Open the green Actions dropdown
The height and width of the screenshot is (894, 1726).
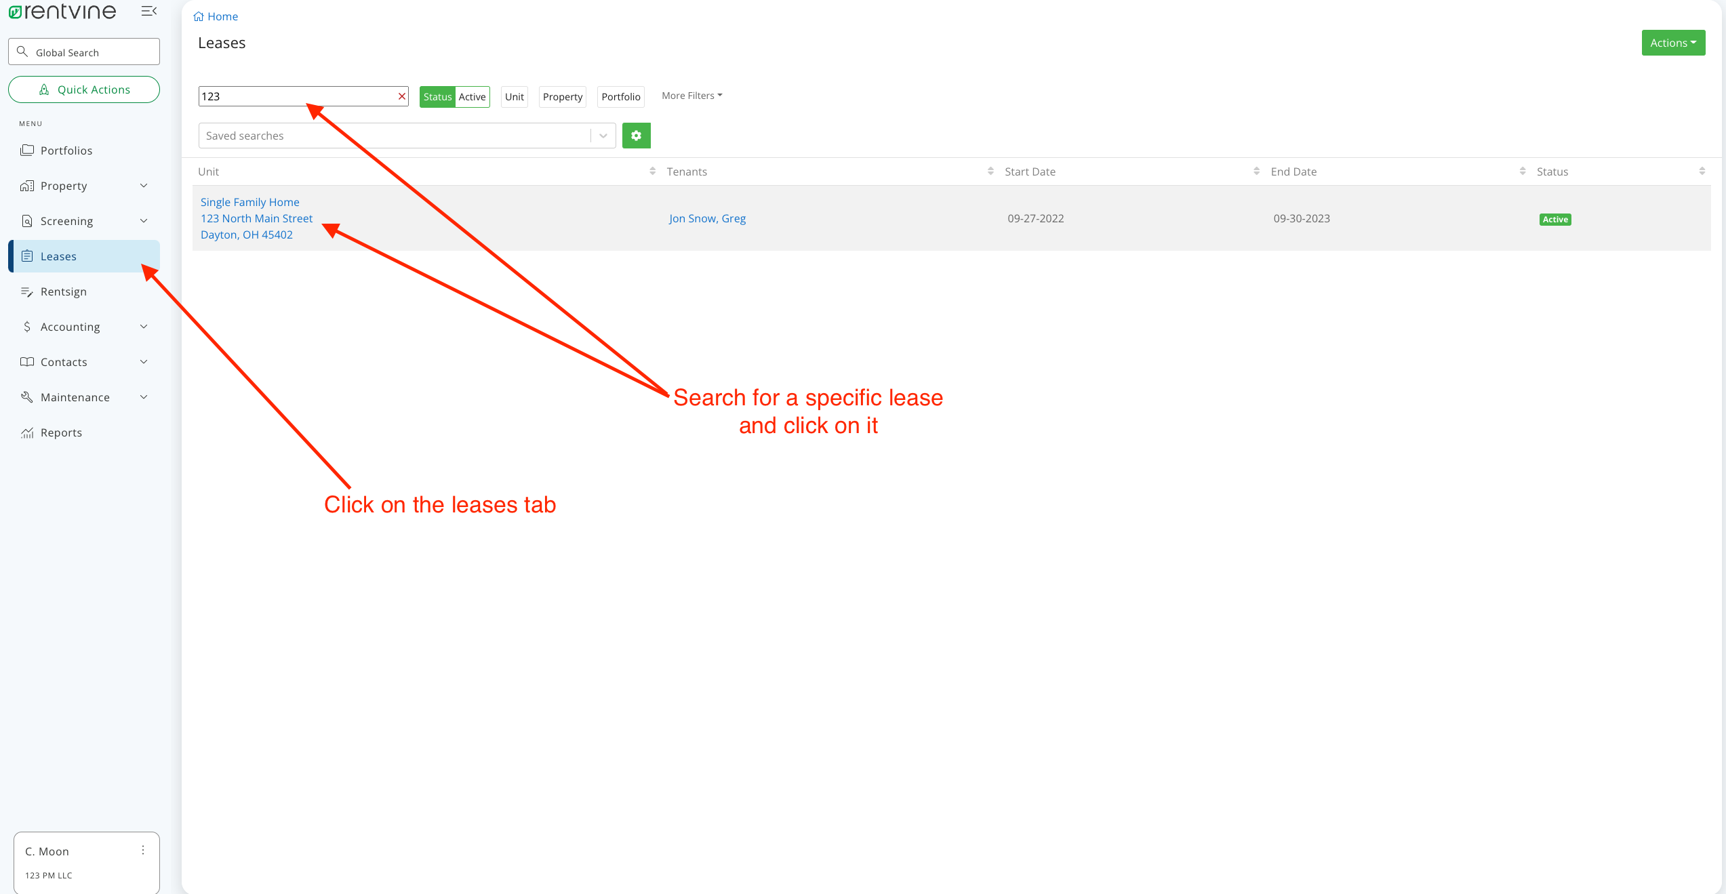point(1672,43)
